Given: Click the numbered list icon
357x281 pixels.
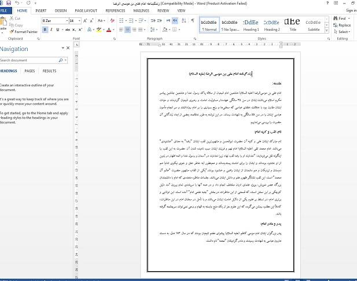Looking at the screenshot, I should (x=131, y=21).
